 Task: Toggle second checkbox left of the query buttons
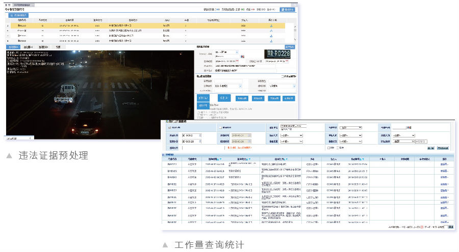(338, 148)
